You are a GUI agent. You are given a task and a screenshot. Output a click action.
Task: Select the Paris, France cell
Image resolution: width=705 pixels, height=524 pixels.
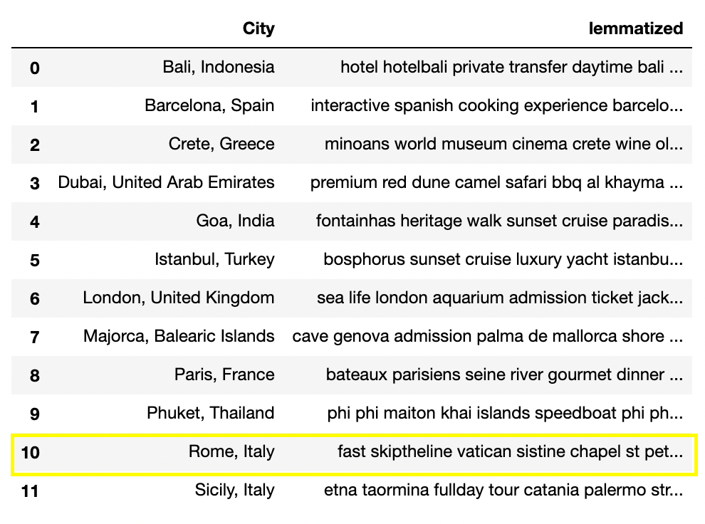click(224, 374)
